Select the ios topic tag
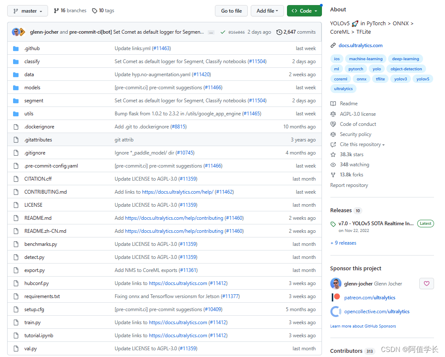The image size is (445, 357). tap(337, 59)
